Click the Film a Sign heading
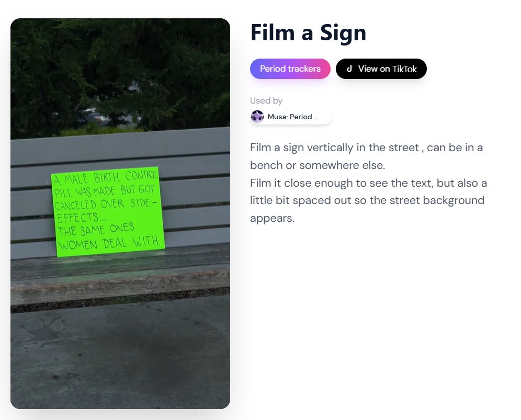This screenshot has height=420, width=521. click(x=308, y=32)
